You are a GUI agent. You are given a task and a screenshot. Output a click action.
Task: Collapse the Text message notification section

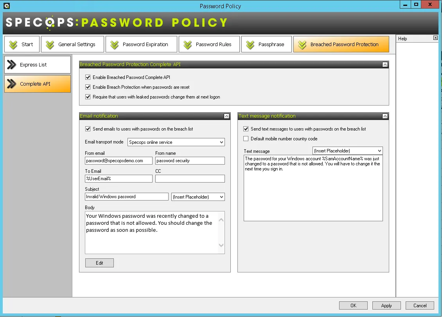point(385,116)
